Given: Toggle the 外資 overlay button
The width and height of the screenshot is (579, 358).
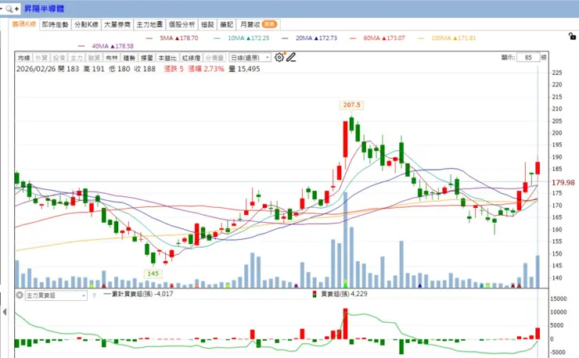Looking at the screenshot, I should (41, 58).
